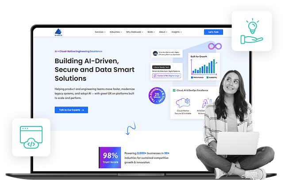Expand the Insights menu
285x180 pixels.
[177, 32]
